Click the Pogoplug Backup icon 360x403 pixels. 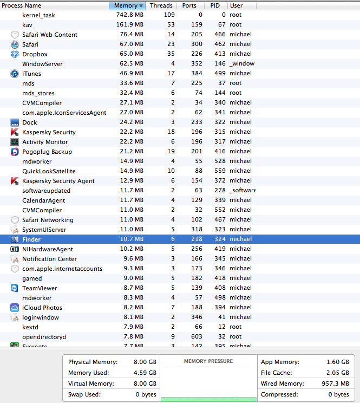point(15,152)
